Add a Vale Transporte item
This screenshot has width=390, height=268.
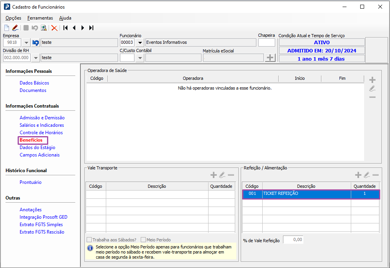click(213, 175)
